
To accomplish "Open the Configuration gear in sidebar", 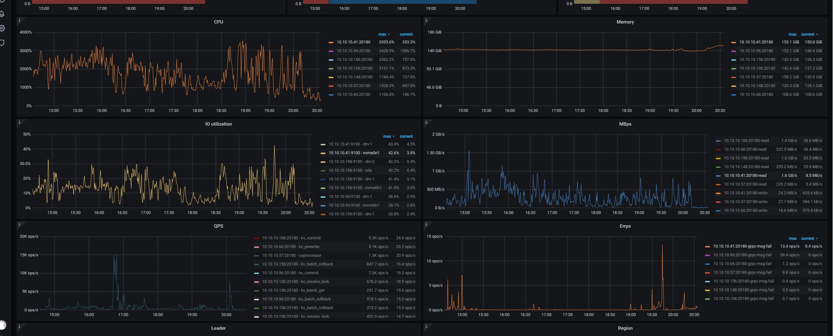I will [x=2, y=28].
